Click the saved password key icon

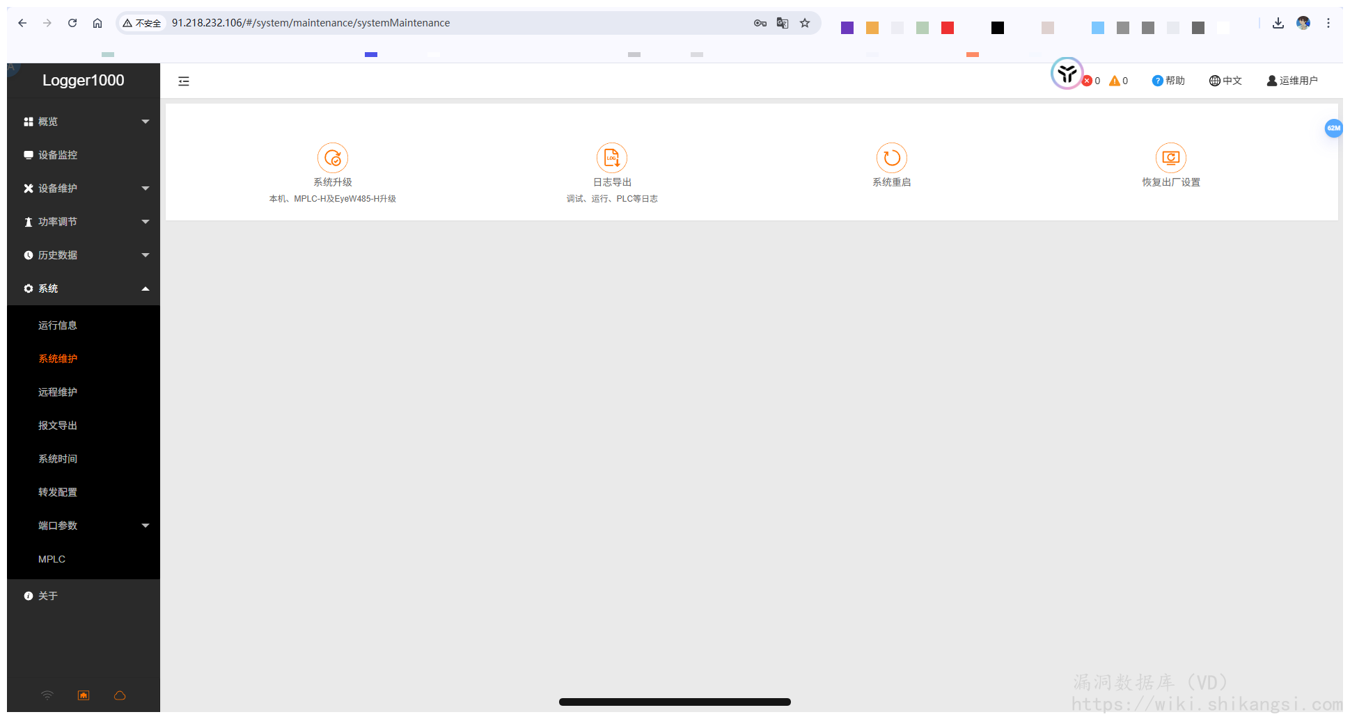click(x=760, y=23)
